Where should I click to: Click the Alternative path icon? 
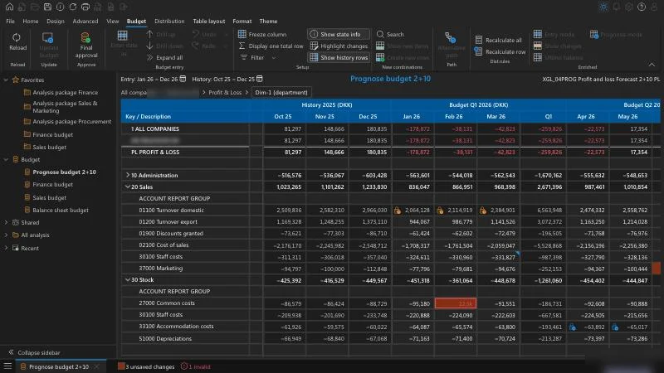[x=451, y=37]
